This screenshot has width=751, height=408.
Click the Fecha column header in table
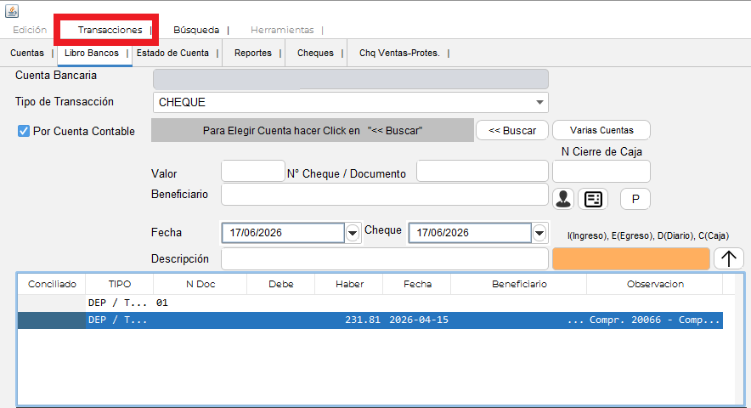coord(417,284)
